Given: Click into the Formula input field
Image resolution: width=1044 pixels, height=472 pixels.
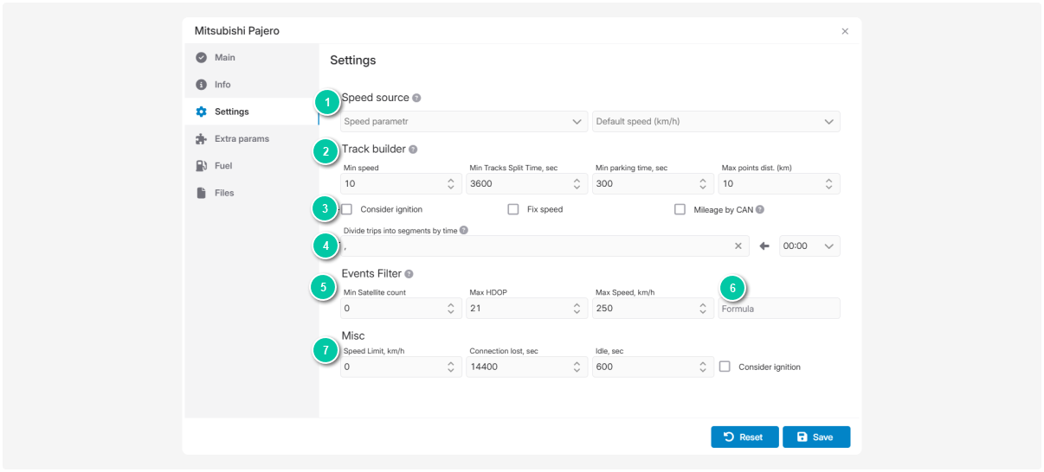Looking at the screenshot, I should [x=777, y=309].
